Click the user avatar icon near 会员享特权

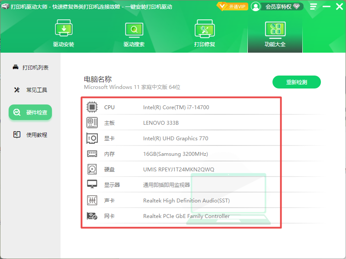256,6
